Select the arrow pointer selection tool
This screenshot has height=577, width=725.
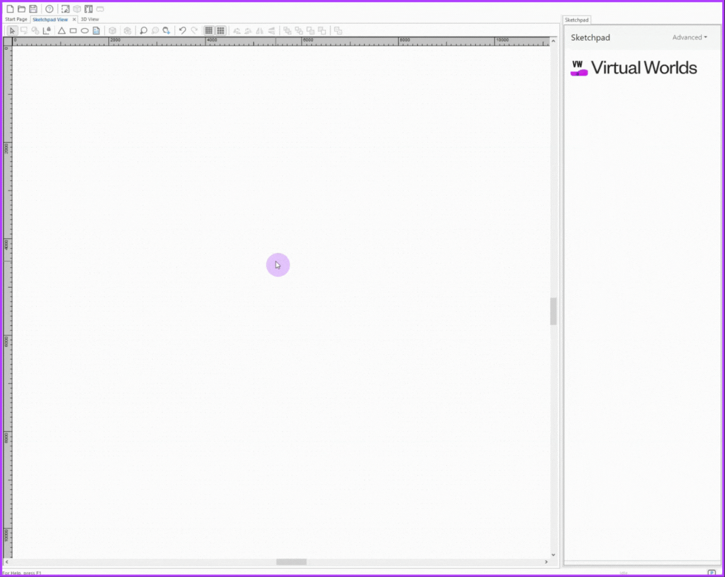pos(12,31)
